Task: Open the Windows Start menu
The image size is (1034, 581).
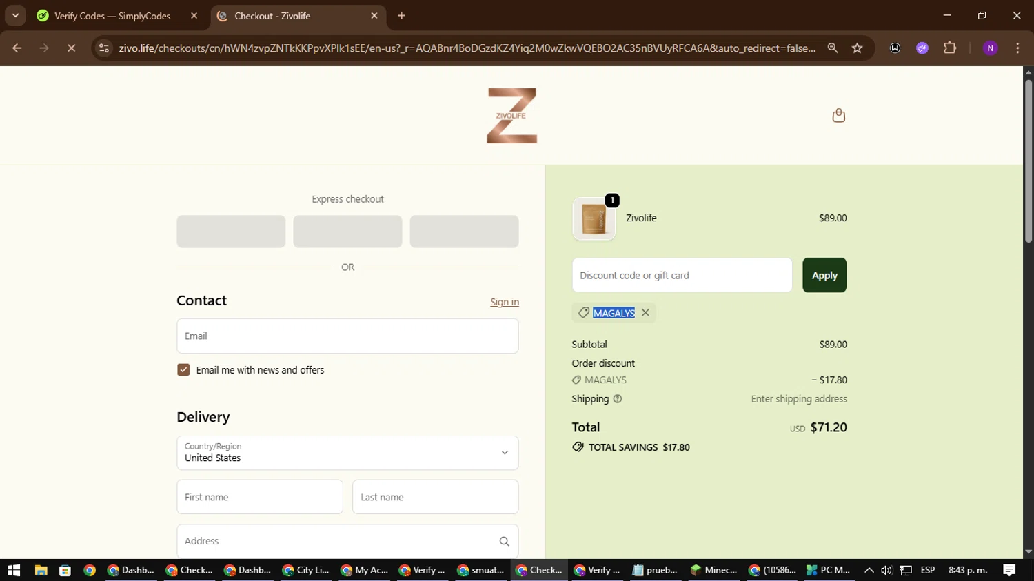Action: [14, 570]
